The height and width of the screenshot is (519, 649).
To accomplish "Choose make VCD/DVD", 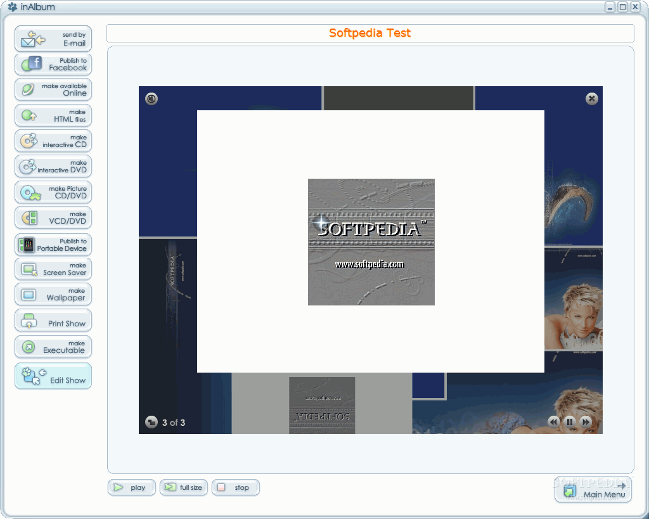I will tap(53, 218).
